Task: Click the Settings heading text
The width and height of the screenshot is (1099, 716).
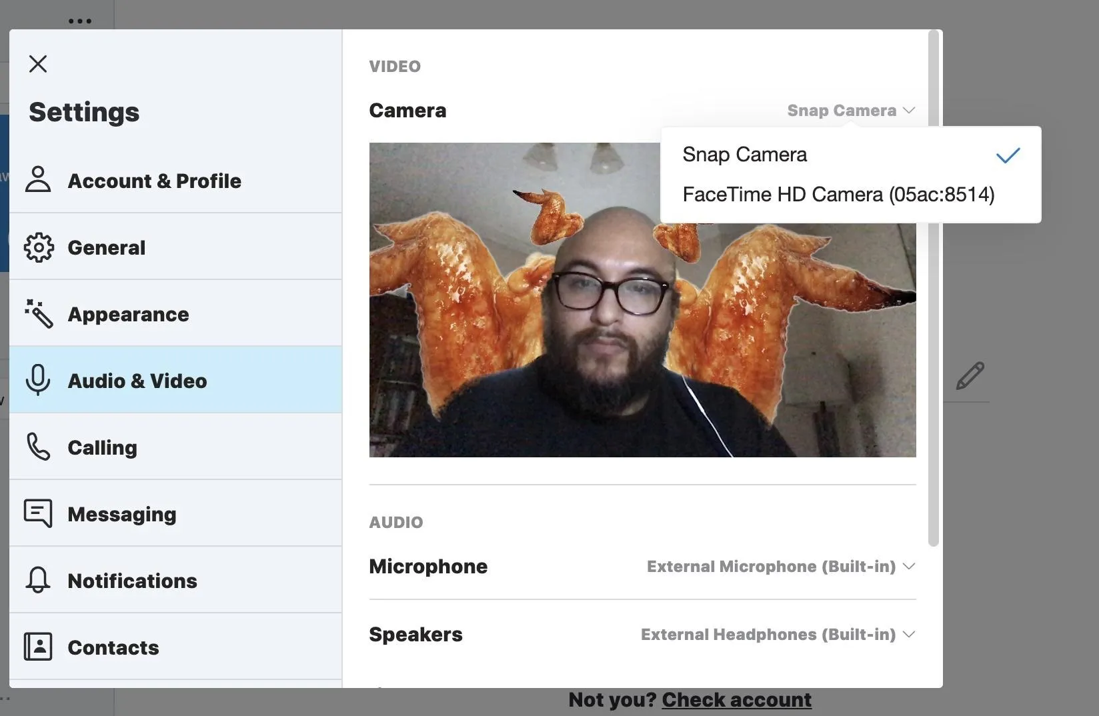Action: point(84,112)
